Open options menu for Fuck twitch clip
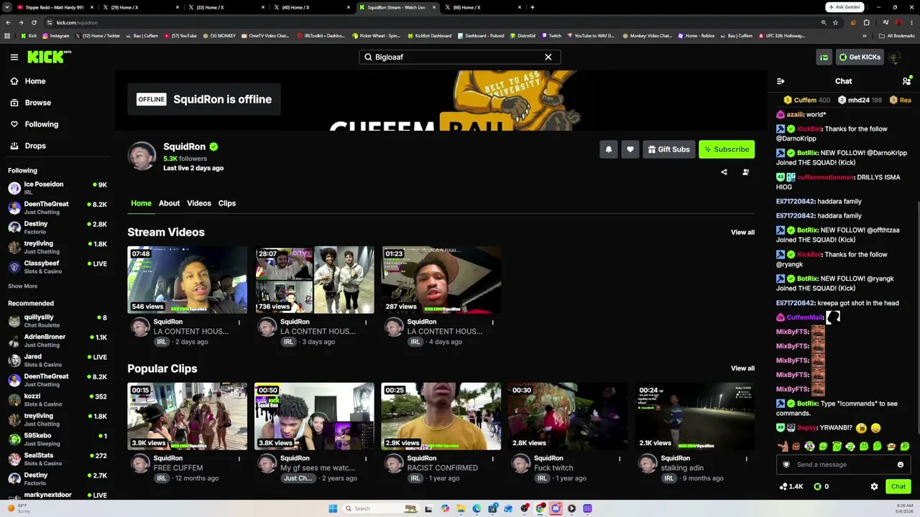Image resolution: width=920 pixels, height=517 pixels. point(620,459)
